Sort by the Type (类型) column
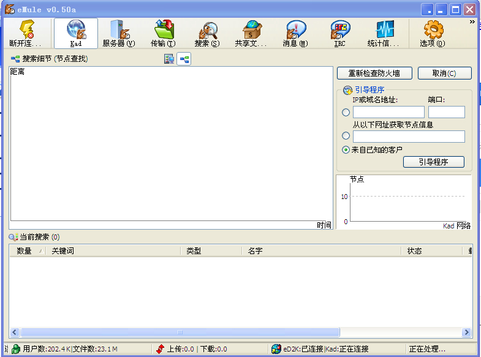 coord(211,251)
